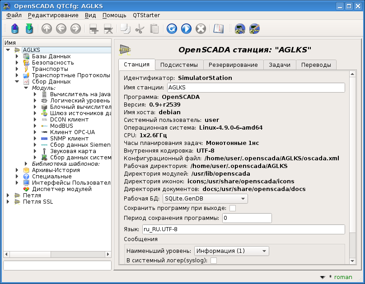Refresh the page with the blue circular arrow icon

click(172, 29)
